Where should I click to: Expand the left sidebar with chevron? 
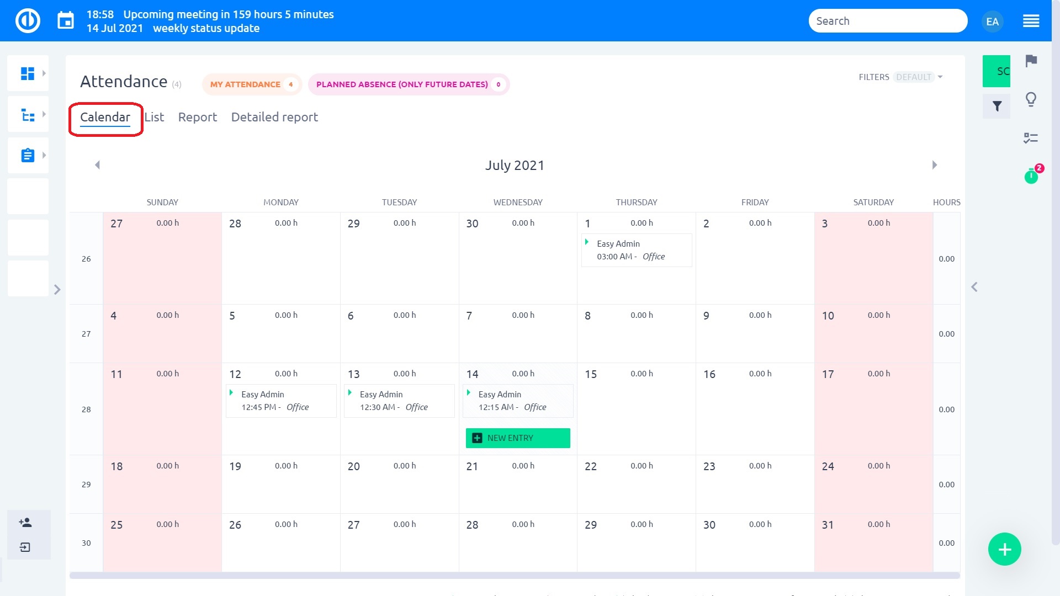click(57, 290)
